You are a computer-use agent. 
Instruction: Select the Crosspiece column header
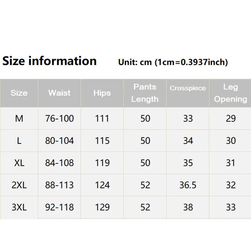187,88
